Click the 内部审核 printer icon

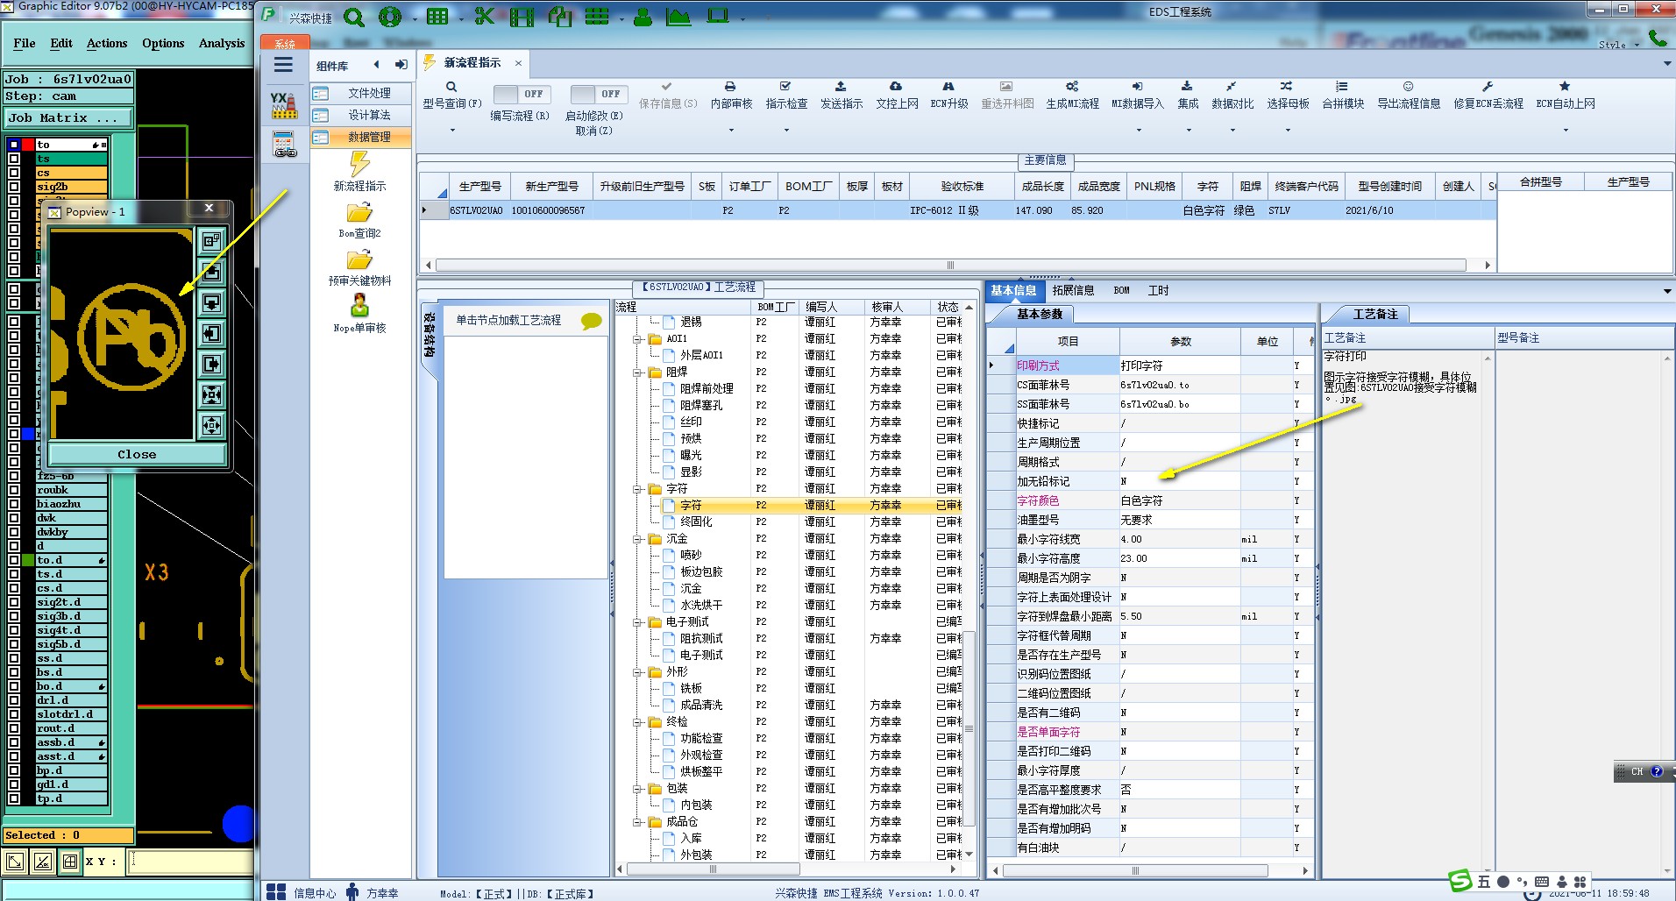(x=730, y=87)
